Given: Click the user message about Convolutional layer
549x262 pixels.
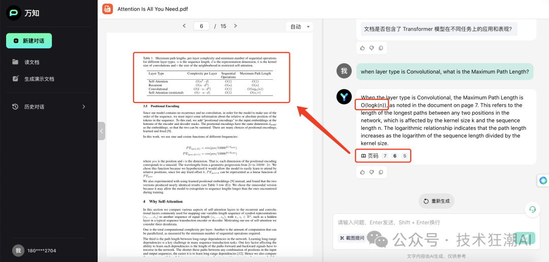Looking at the screenshot, I should pos(445,72).
